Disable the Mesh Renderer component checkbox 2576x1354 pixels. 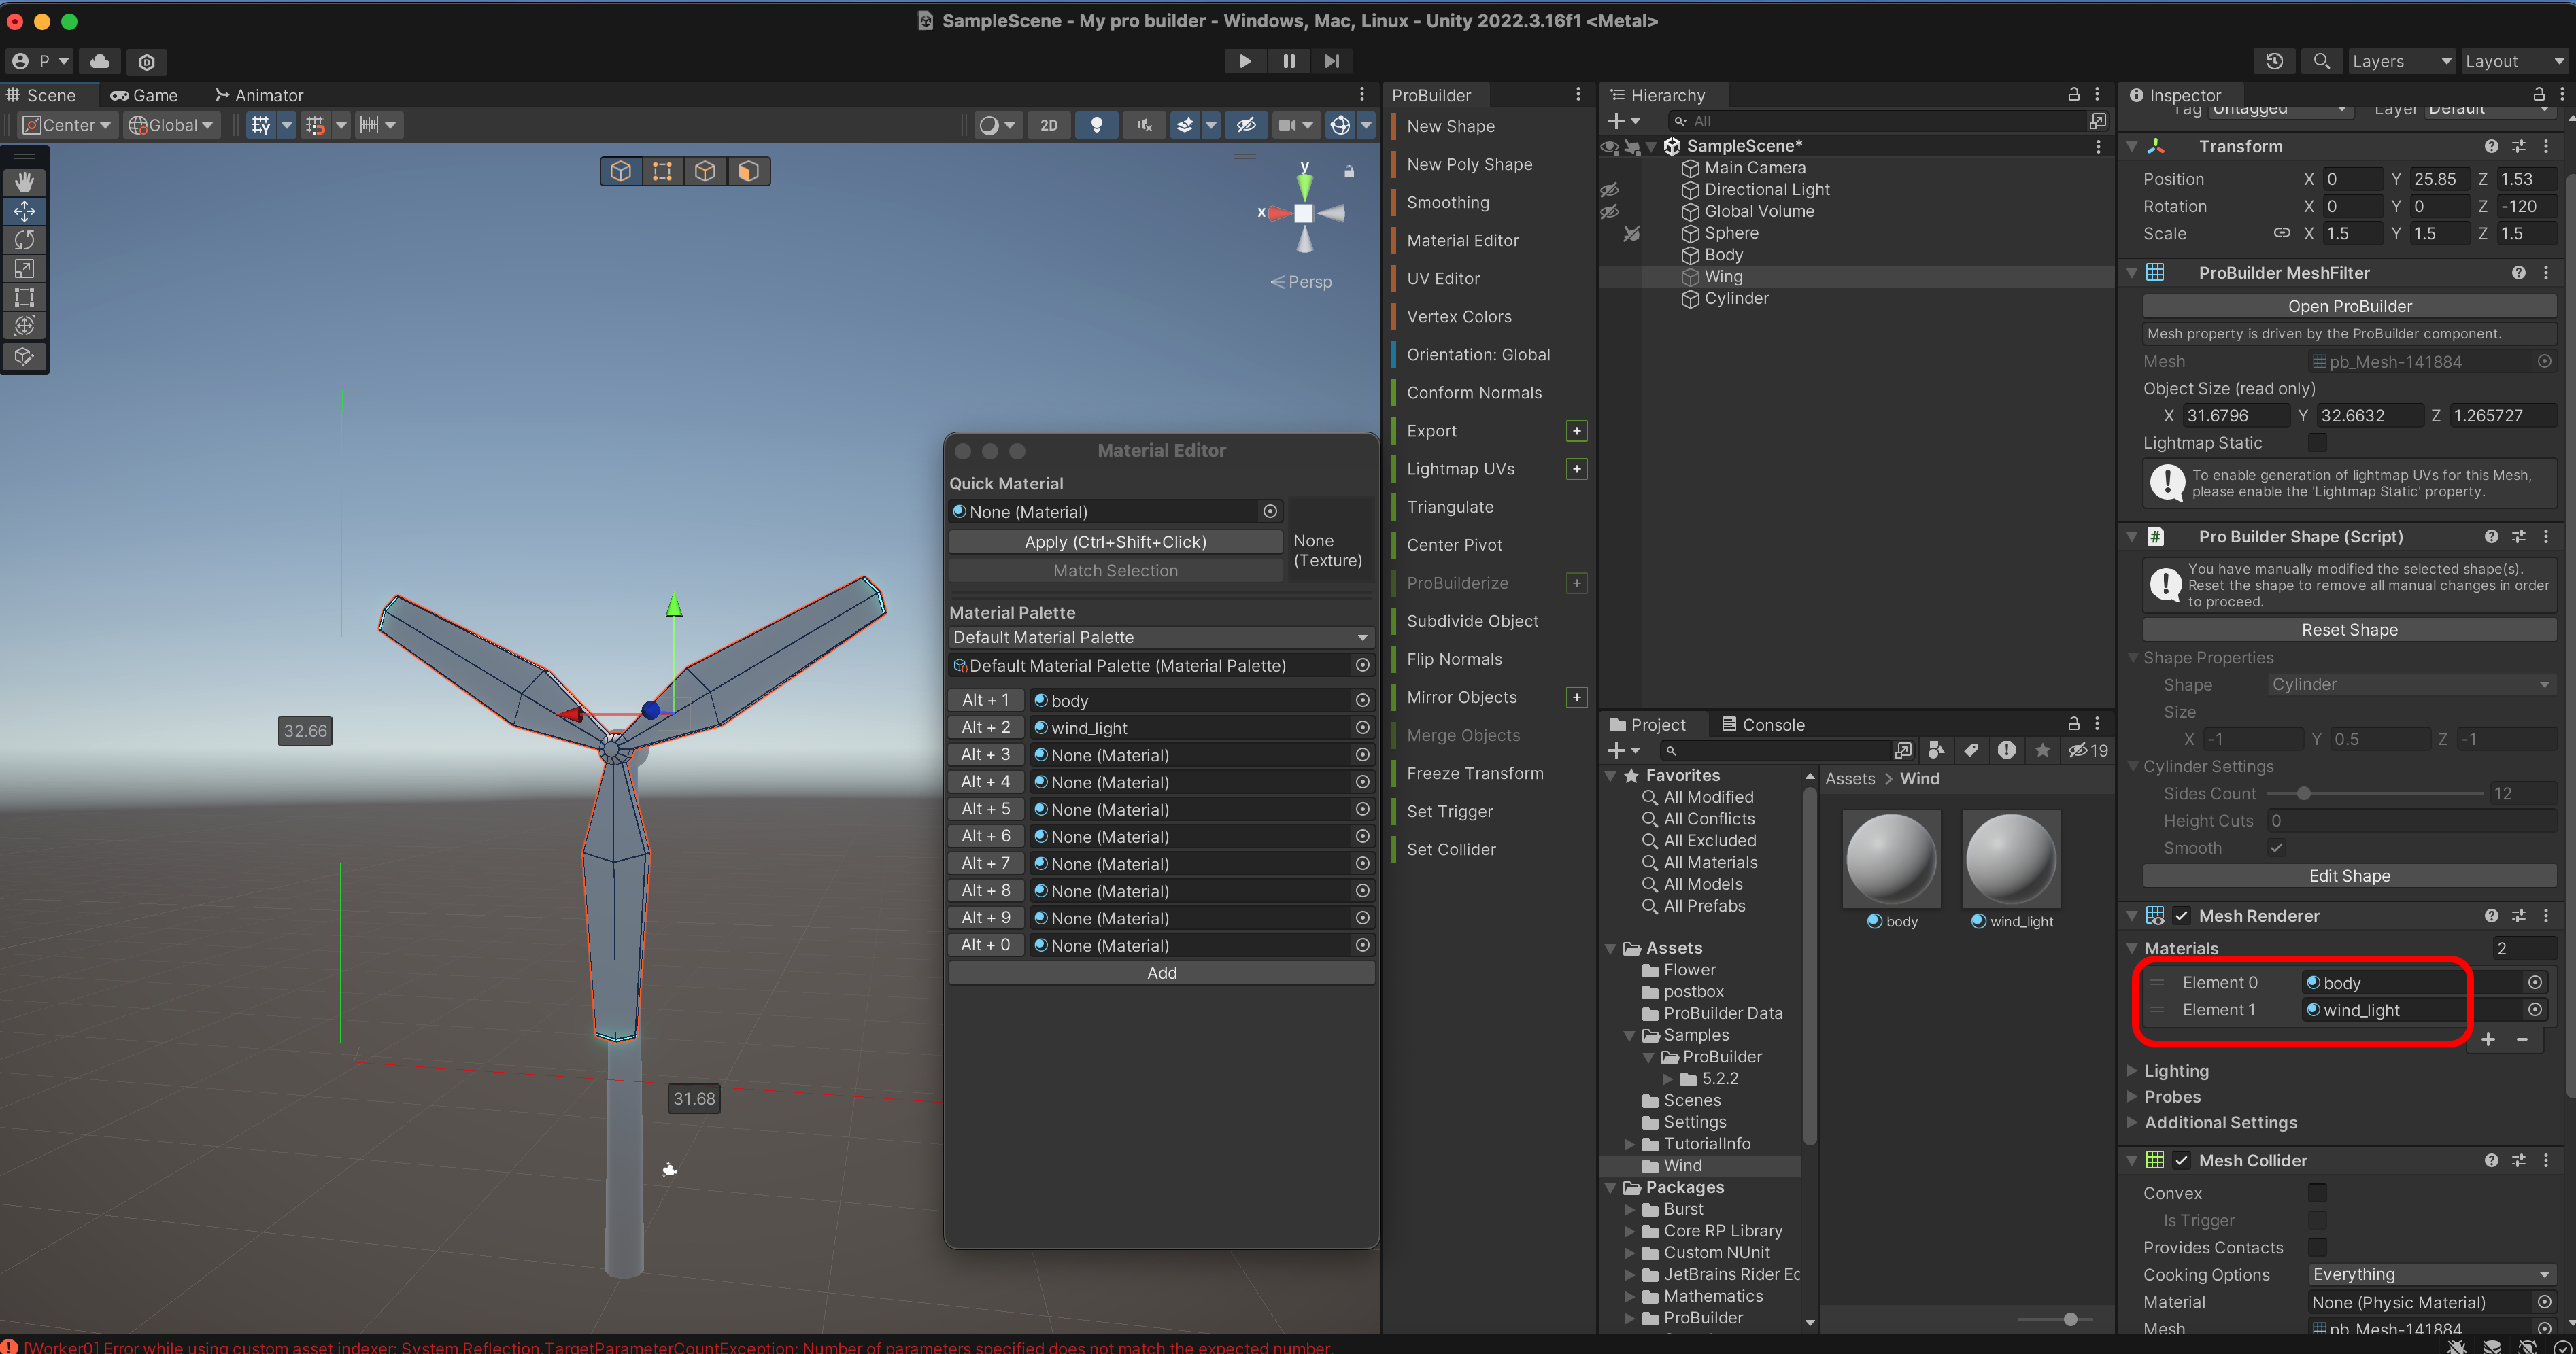coord(2182,916)
